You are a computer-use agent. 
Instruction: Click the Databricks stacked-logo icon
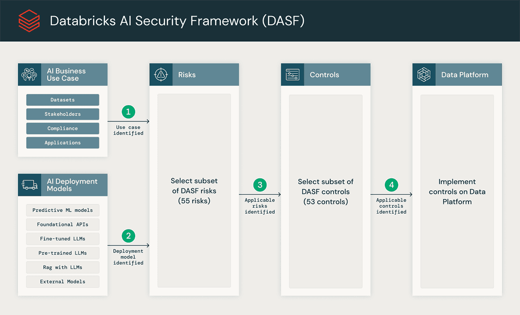(29, 20)
